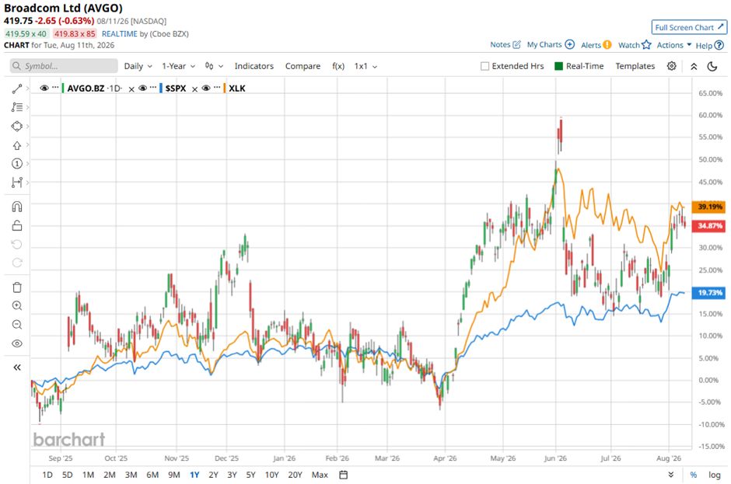
Task: Click the My Charts plus icon
Action: tap(570, 44)
